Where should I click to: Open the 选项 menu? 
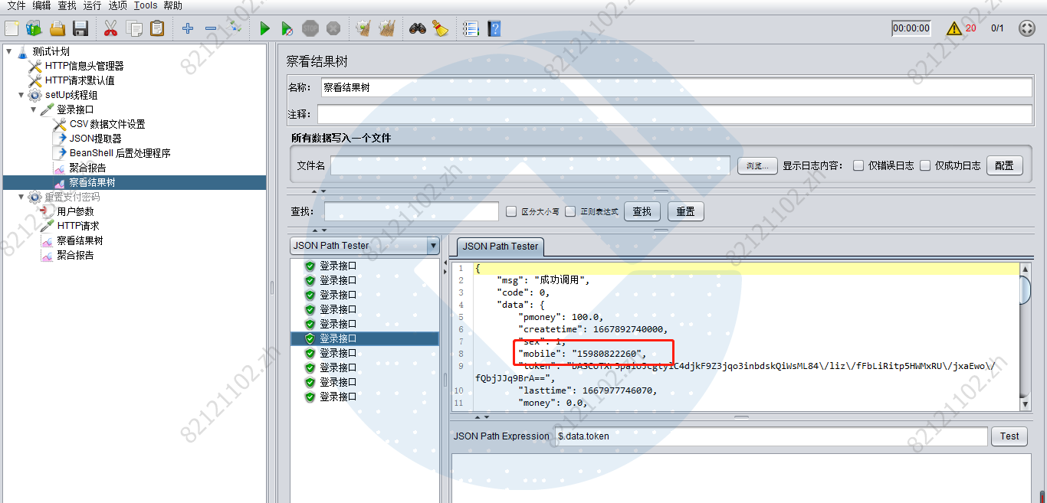117,5
